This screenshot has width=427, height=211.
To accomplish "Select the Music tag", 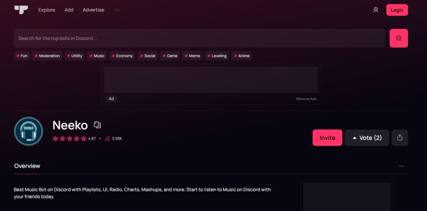I will coord(97,56).
